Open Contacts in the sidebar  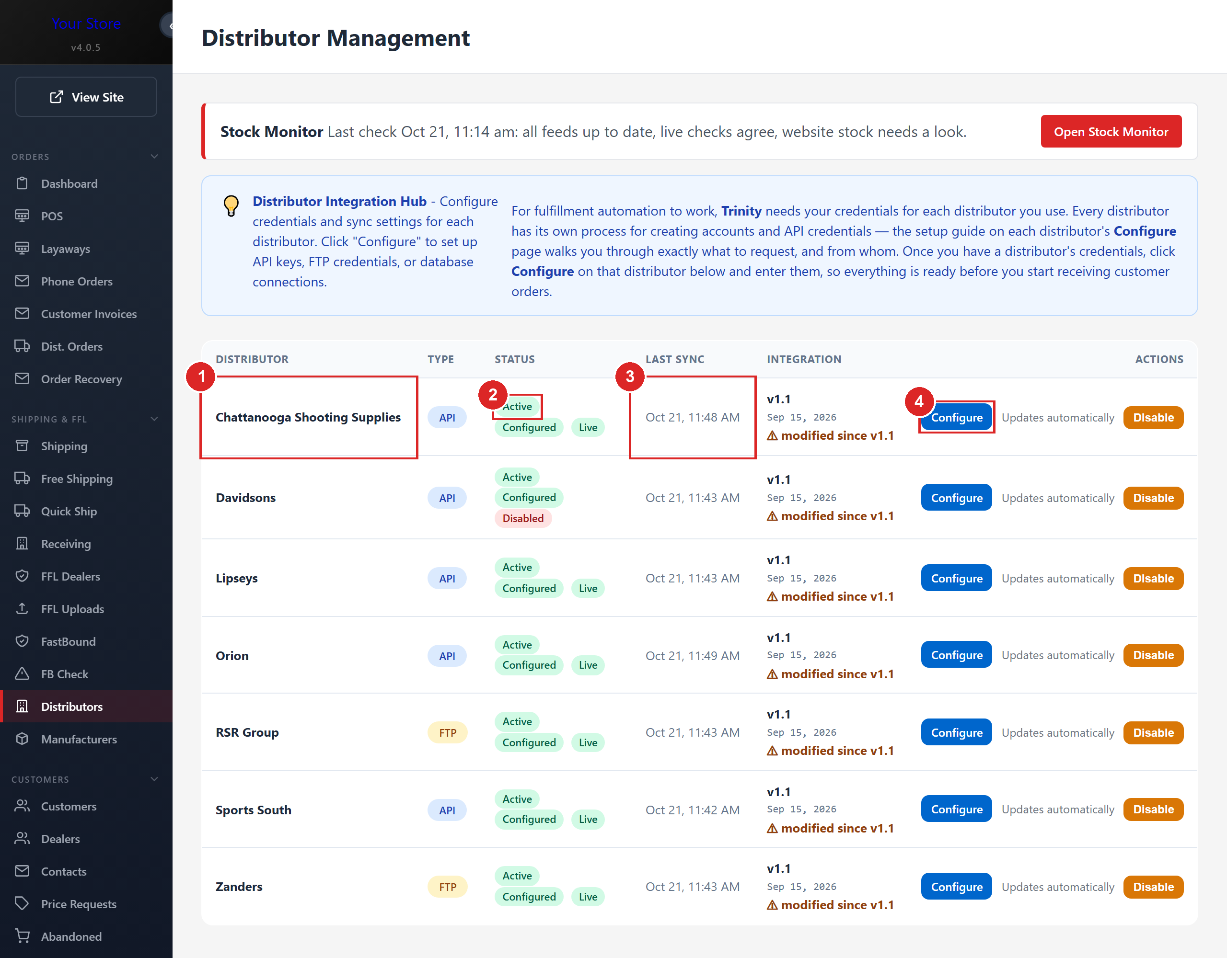(86, 872)
